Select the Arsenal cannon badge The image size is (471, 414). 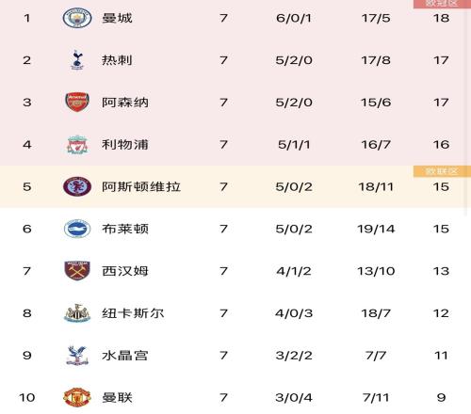(x=77, y=103)
